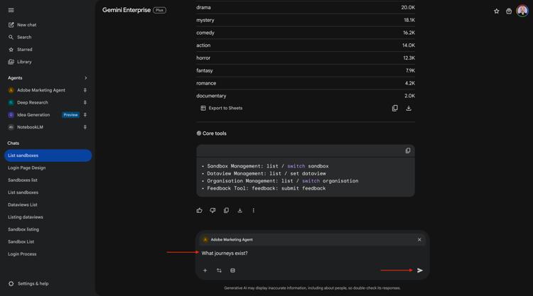Click Export to Sheets
This screenshot has height=296, width=533.
click(x=222, y=109)
